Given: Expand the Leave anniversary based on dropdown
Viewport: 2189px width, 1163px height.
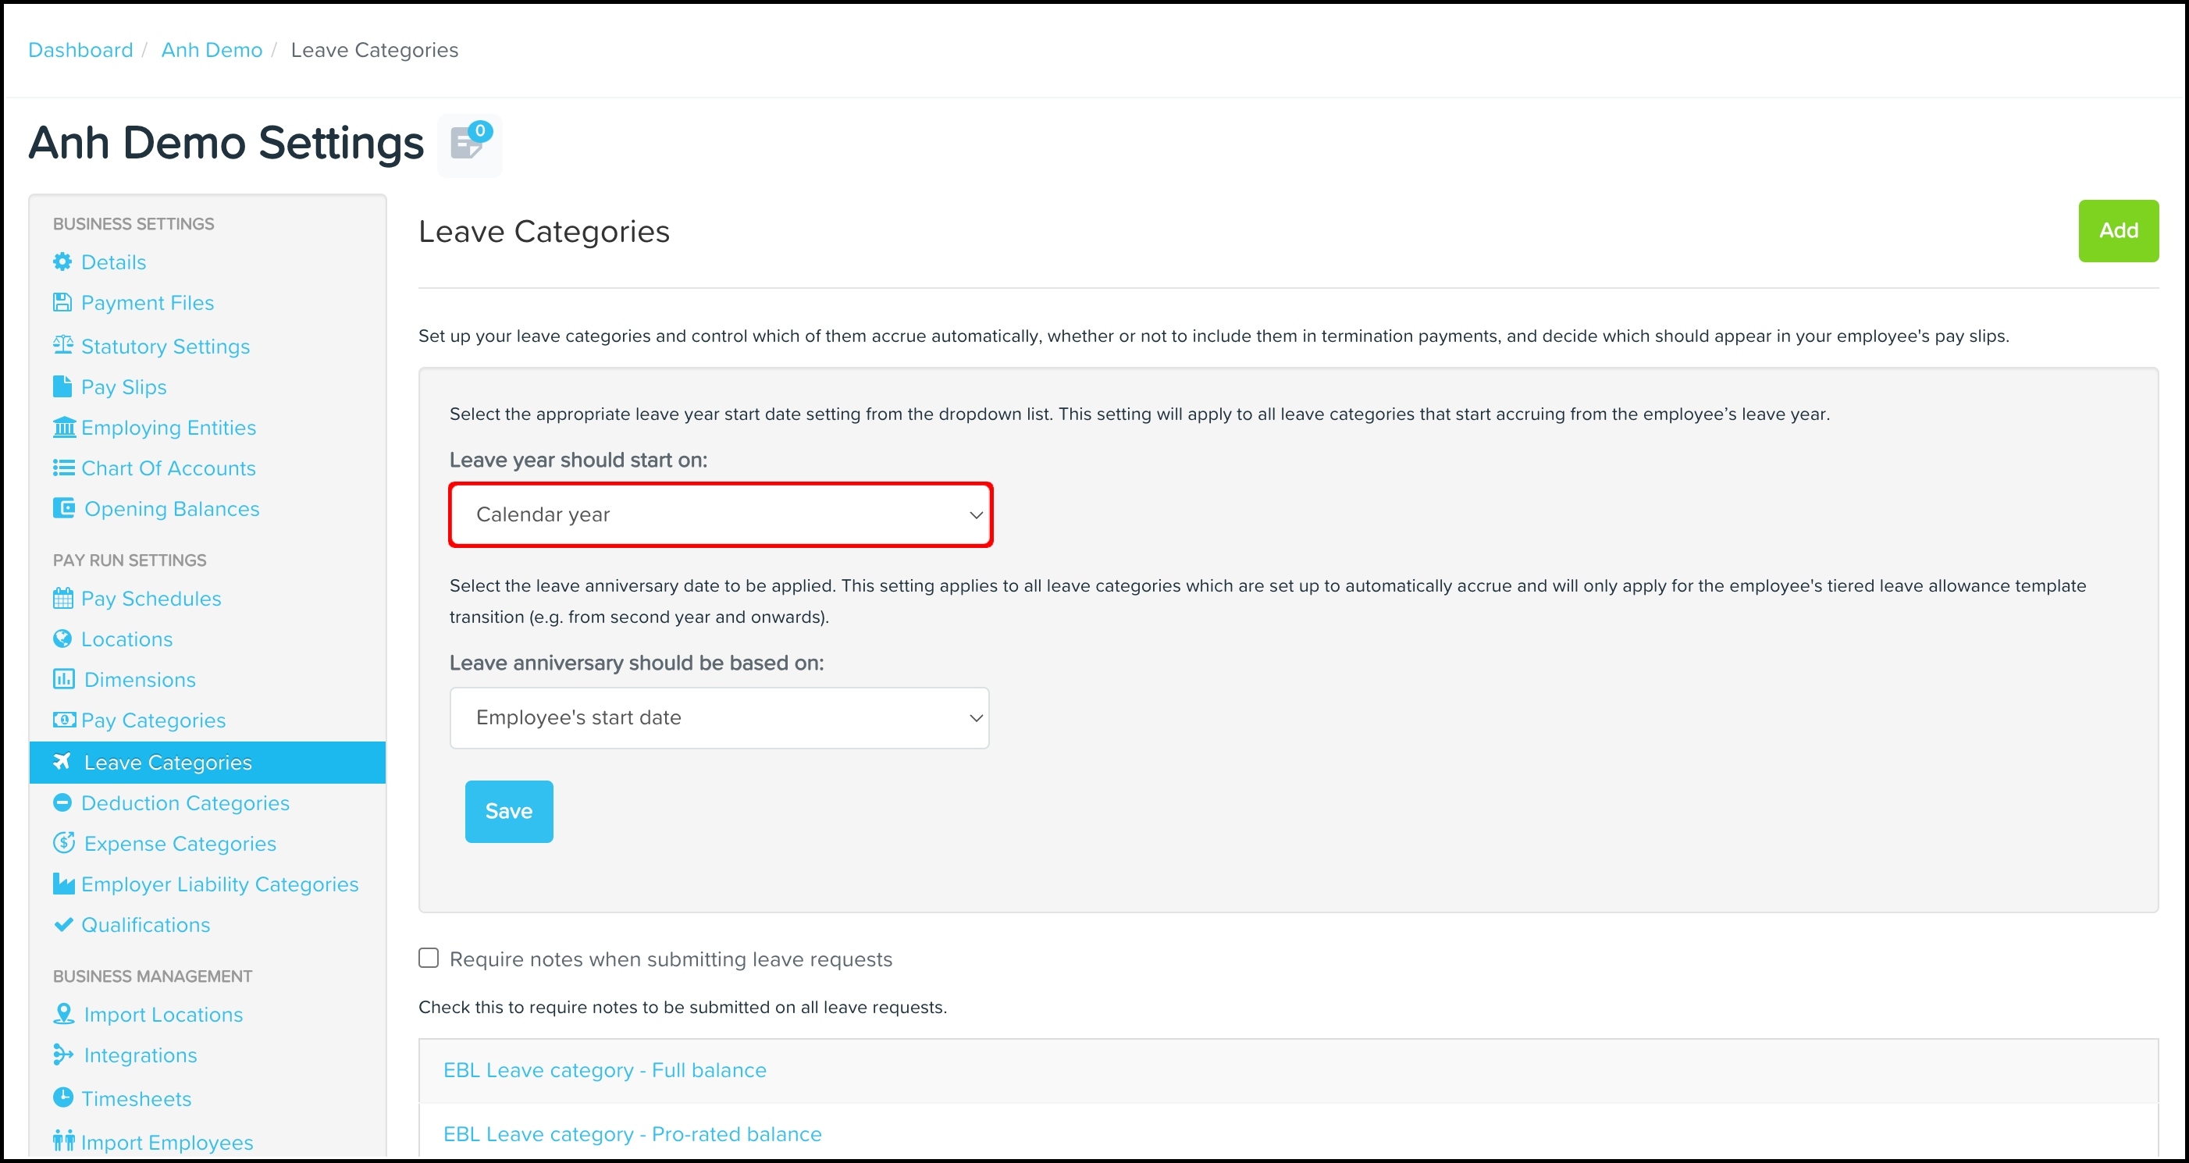Looking at the screenshot, I should pyautogui.click(x=720, y=718).
